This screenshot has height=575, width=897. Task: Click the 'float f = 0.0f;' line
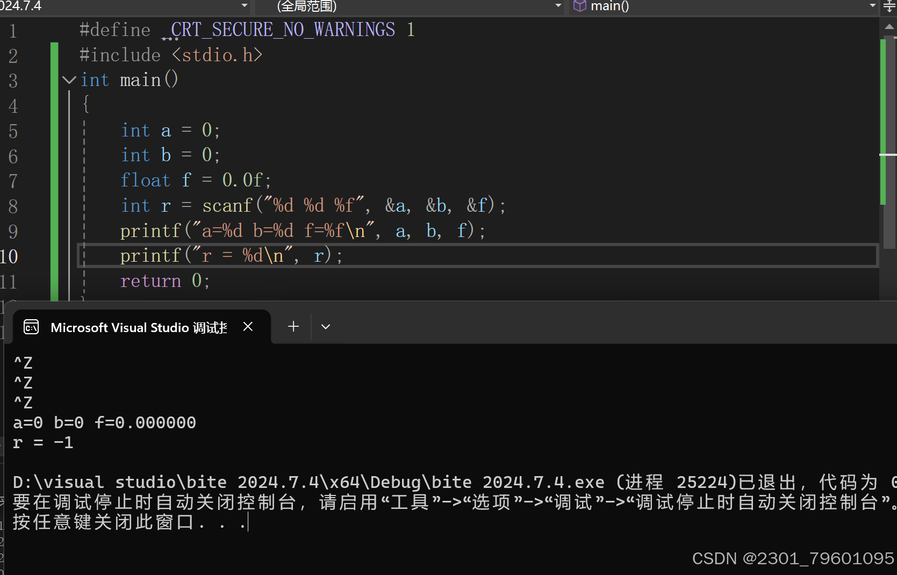click(196, 180)
